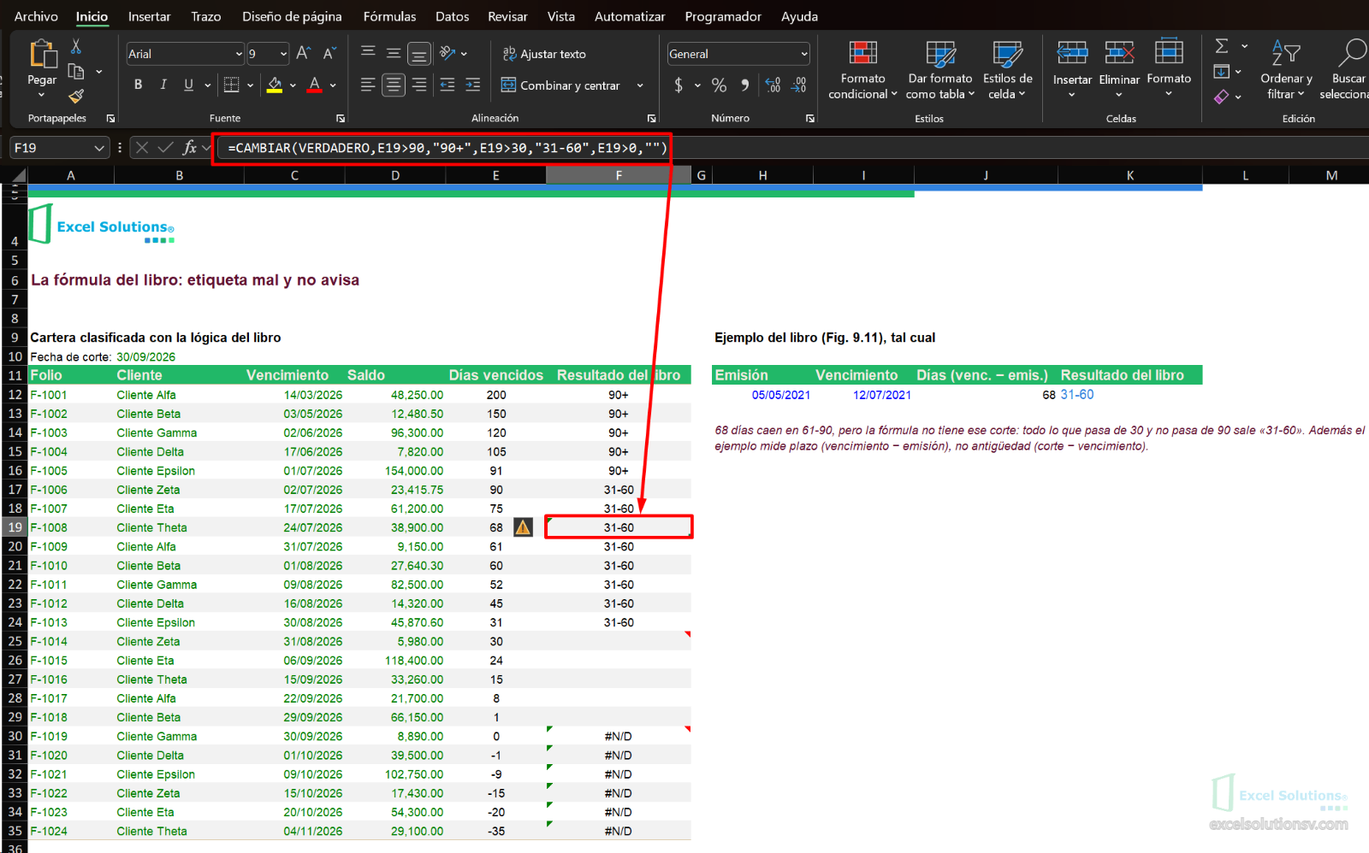Apply the red font color swatch
This screenshot has height=853, width=1369.
314,85
